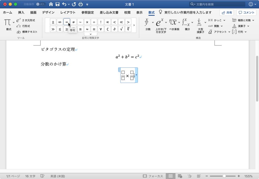
Task: Toggle フォーカス focus mode
Action: click(153, 176)
